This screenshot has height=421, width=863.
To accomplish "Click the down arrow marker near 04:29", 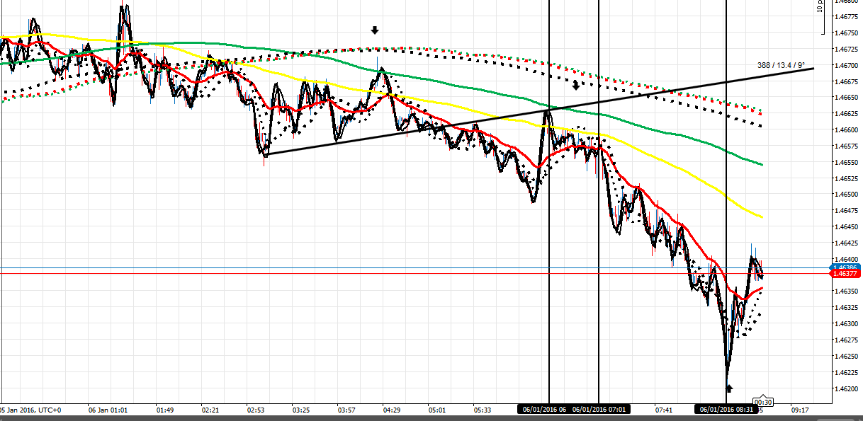I will click(375, 30).
